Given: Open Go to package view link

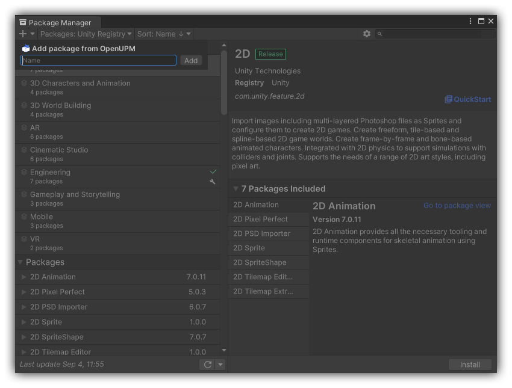Looking at the screenshot, I should pos(457,205).
